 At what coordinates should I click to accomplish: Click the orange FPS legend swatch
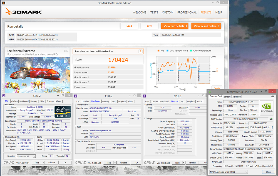(x=158, y=50)
